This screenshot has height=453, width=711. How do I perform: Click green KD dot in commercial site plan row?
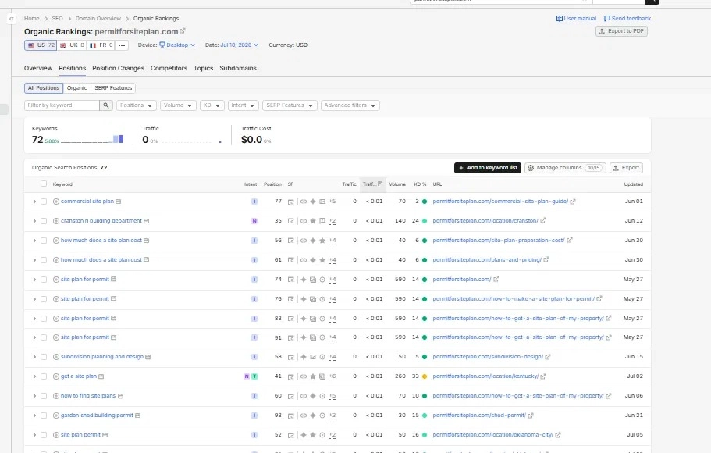point(425,202)
